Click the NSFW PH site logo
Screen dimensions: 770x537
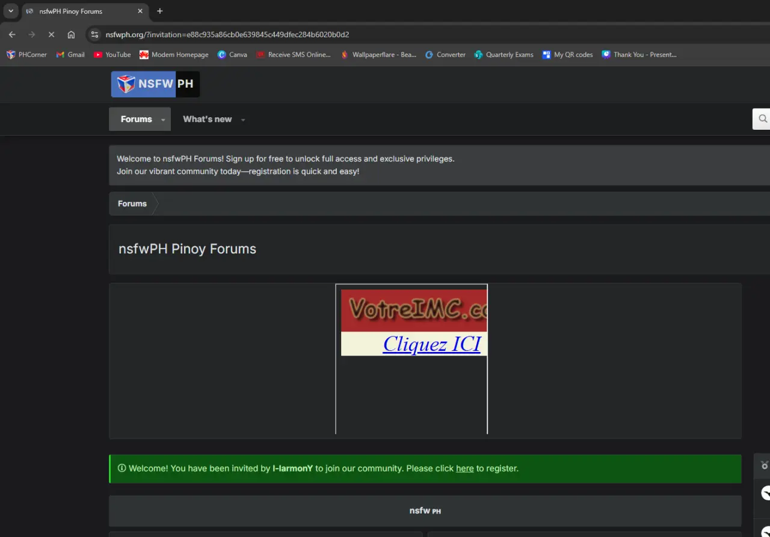pyautogui.click(x=155, y=84)
